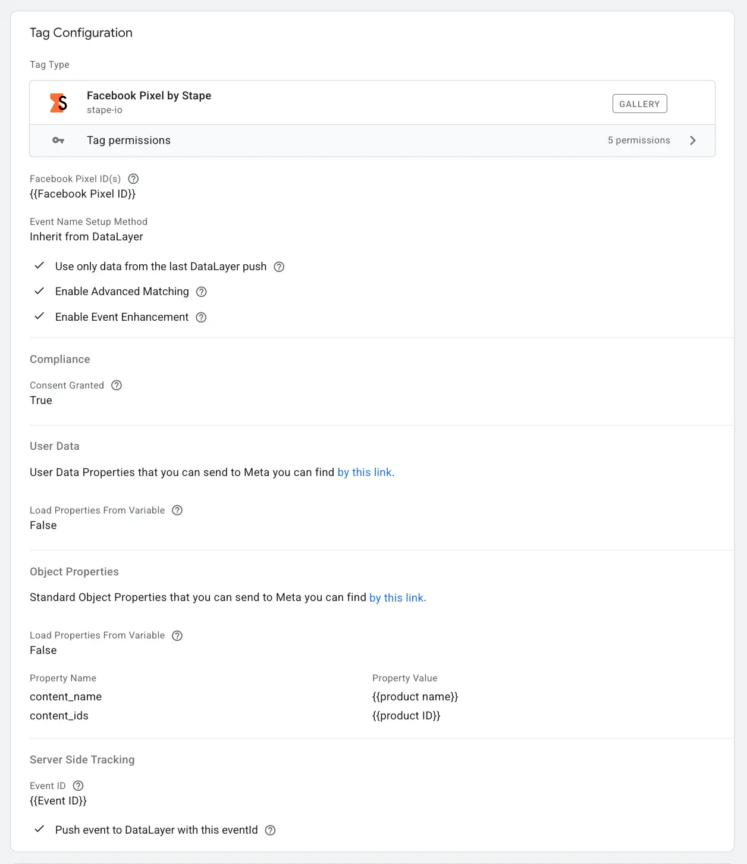Click the GALLERY button
747x864 pixels.
click(x=639, y=104)
